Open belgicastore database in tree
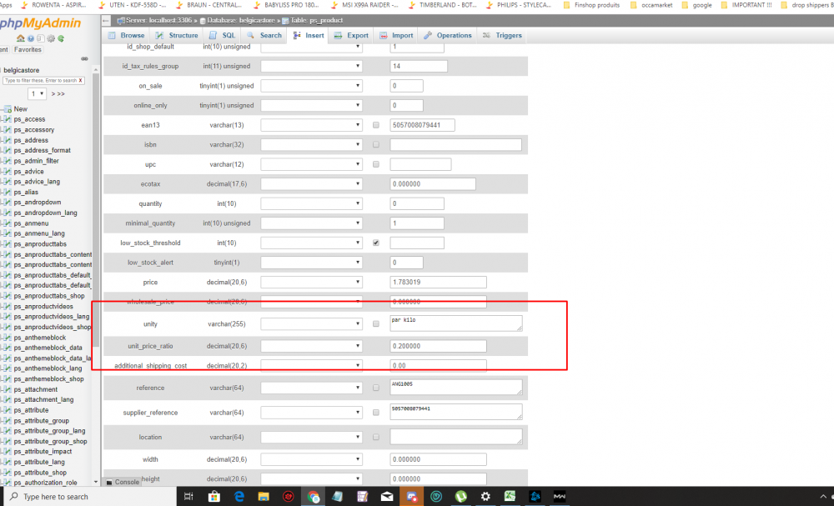Viewport: 834px width, 506px height. (x=22, y=70)
